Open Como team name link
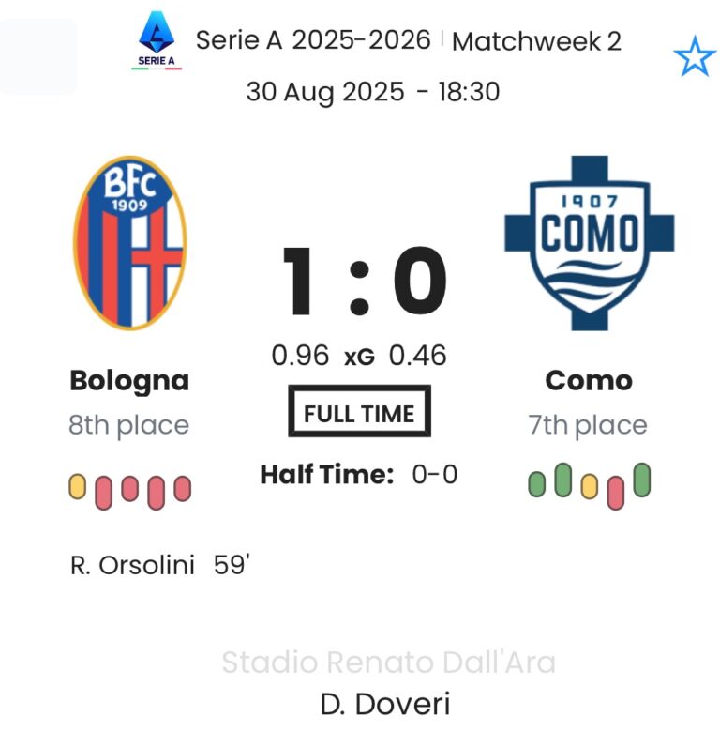 tap(589, 380)
